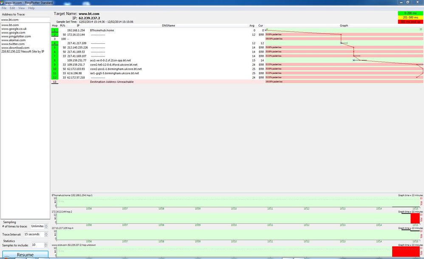
Task: Click the green 0-200 ms legend swatch
Action: coord(410,13)
